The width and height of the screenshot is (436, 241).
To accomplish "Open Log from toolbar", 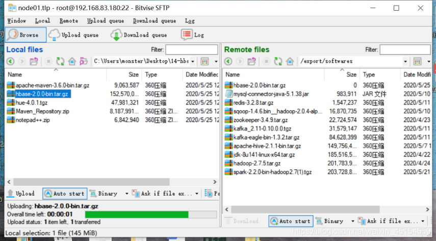I will point(192,35).
